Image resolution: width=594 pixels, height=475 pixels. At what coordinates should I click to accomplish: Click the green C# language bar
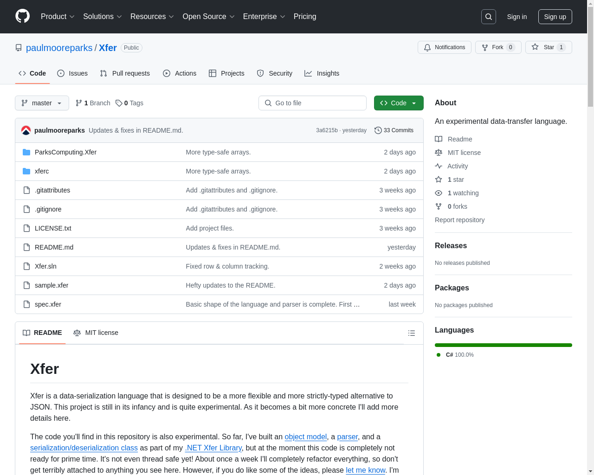point(504,345)
